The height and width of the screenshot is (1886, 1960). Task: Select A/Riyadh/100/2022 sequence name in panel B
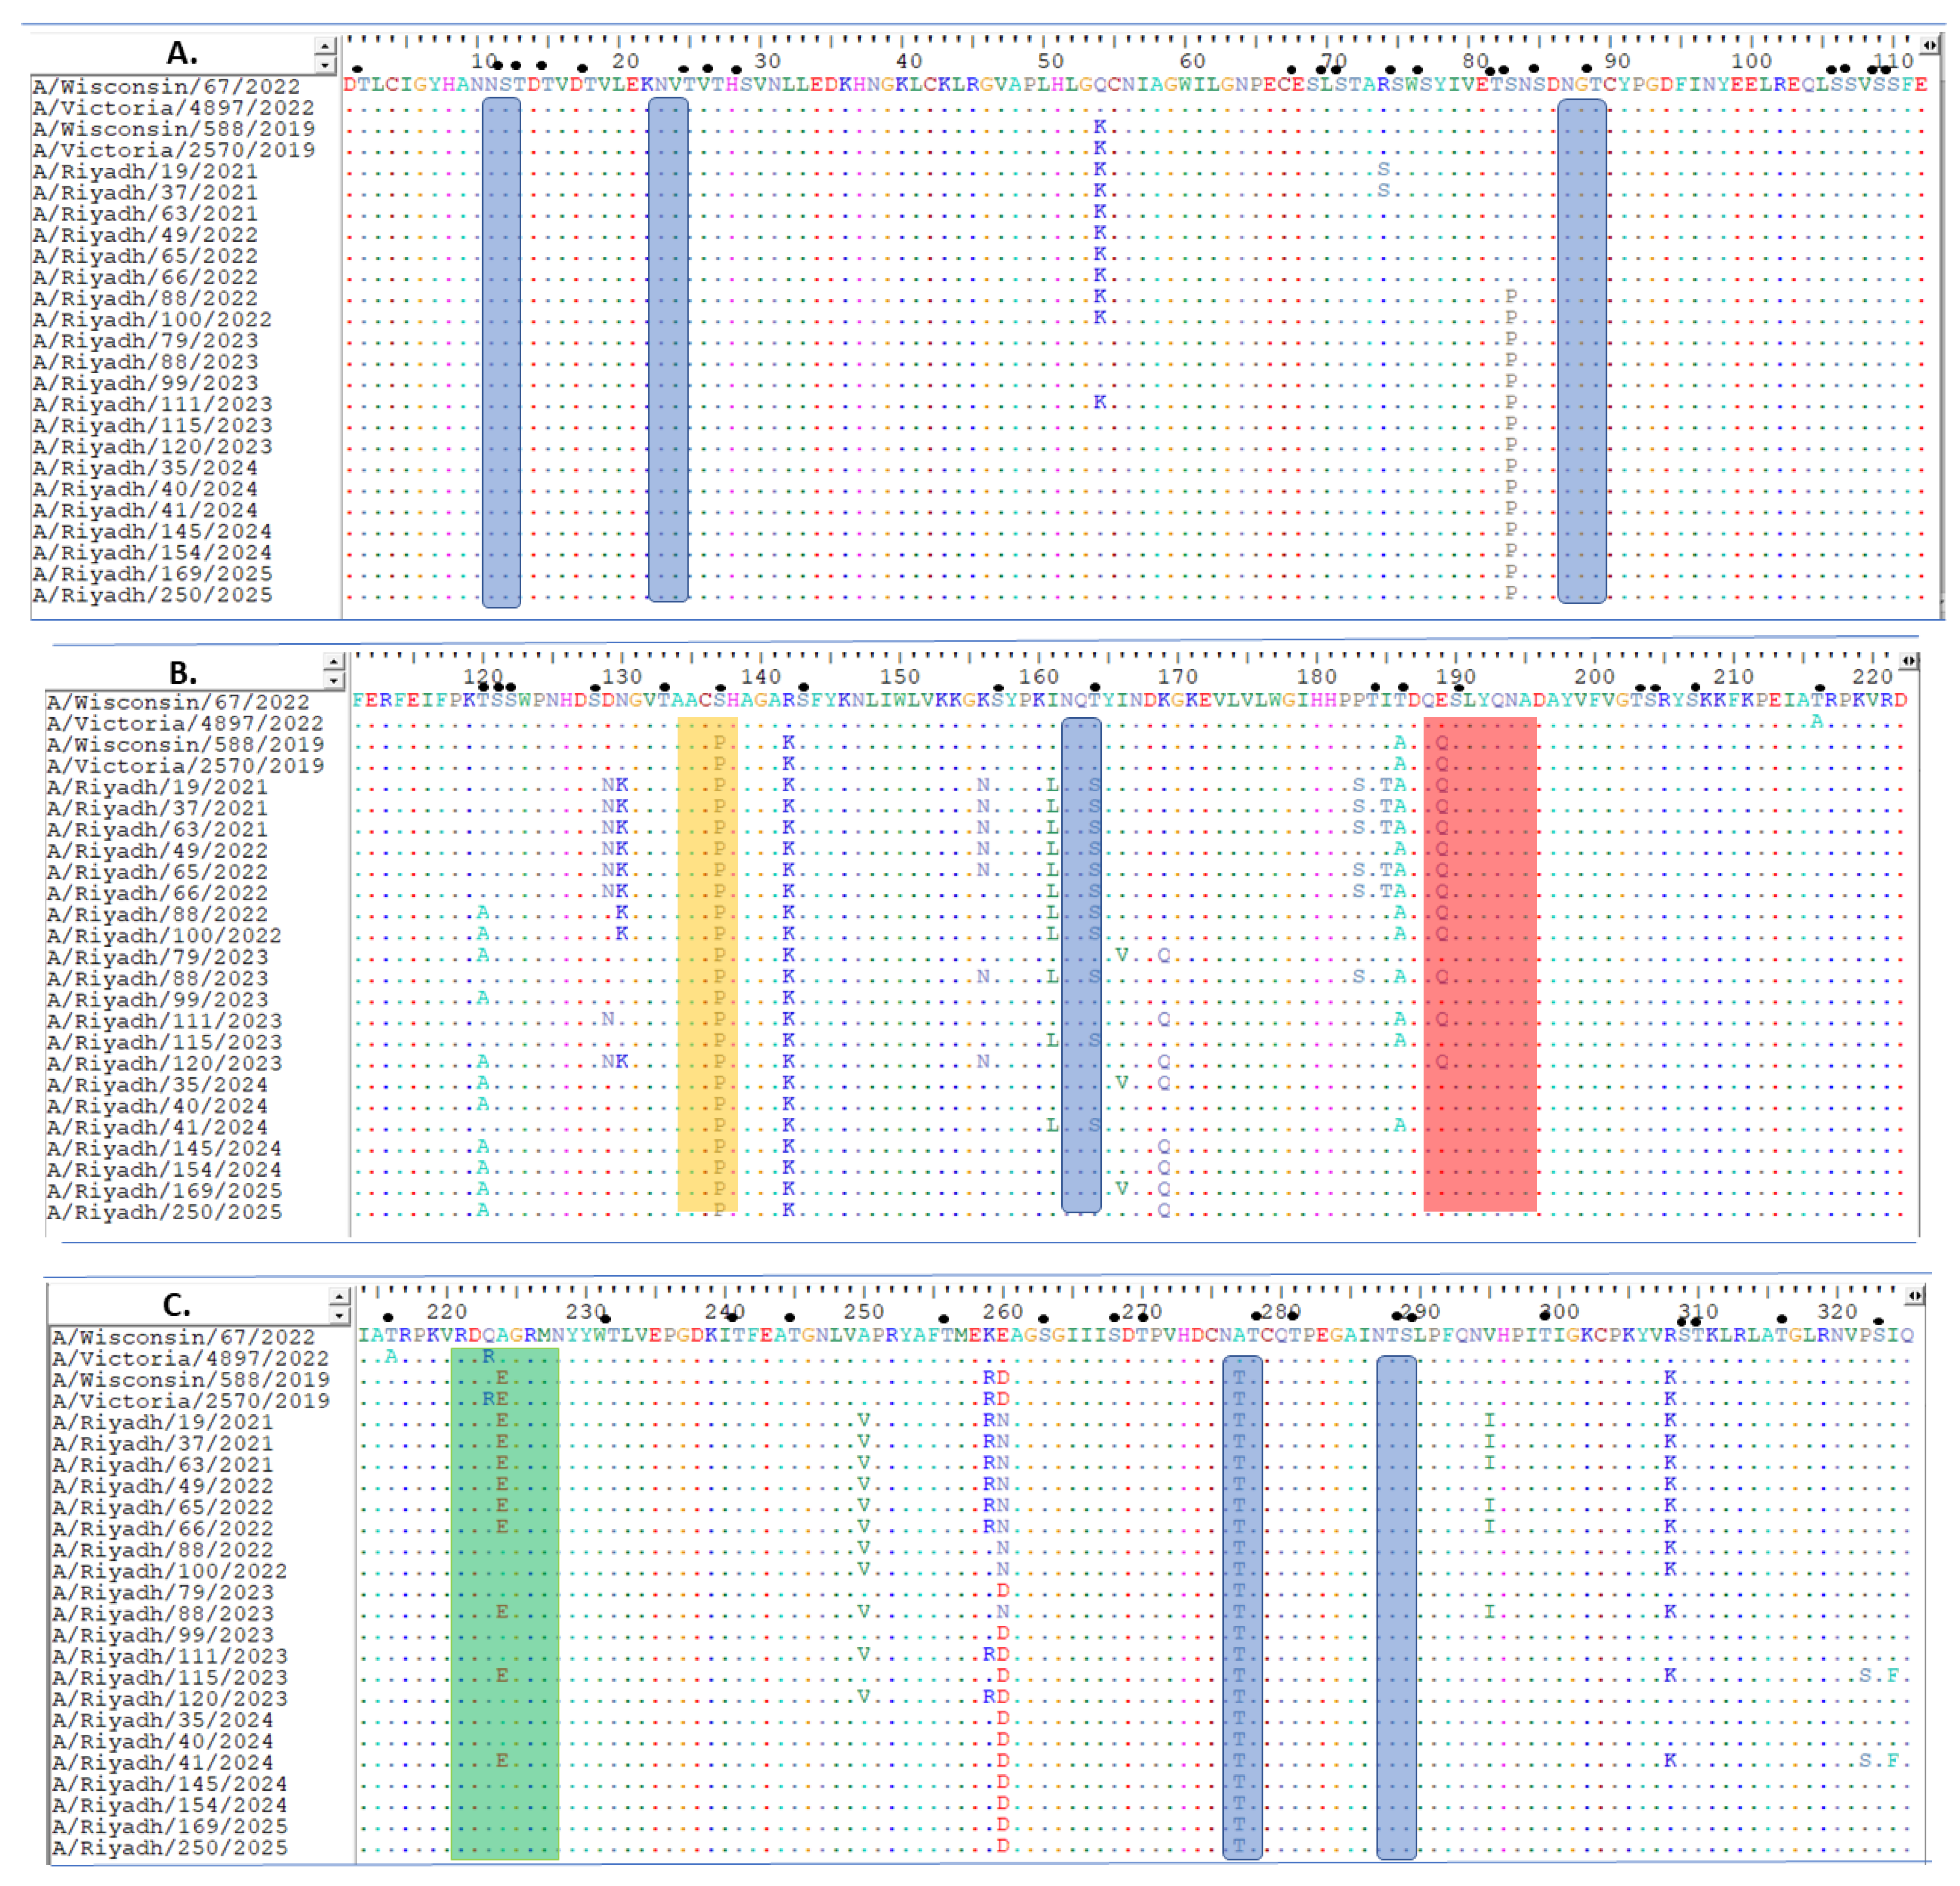[x=164, y=936]
